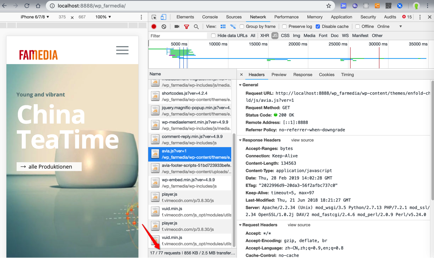Activate inspect element picker icon
Screen dimensions: 434x258
coord(154,17)
